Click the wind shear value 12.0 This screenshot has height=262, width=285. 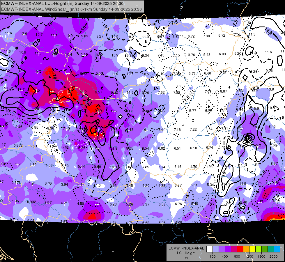pyautogui.click(x=24, y=34)
